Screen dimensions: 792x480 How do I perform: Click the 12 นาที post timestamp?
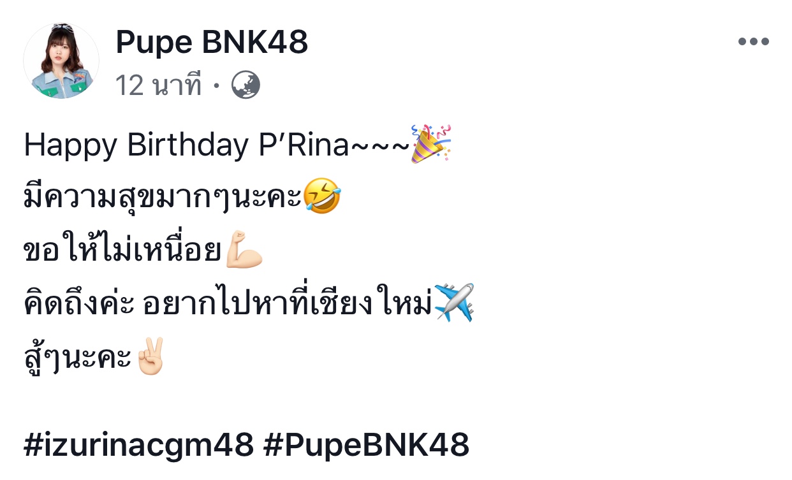[159, 85]
